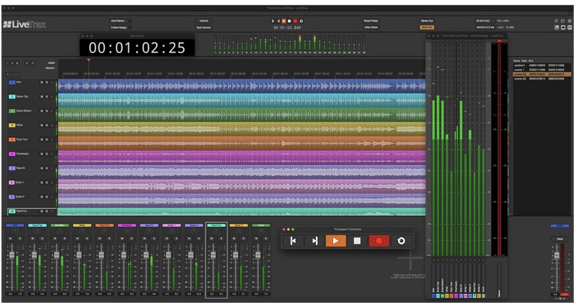Click the +Section button above the tracks
Image resolution: width=578 pixels, height=307 pixels.
[x=50, y=68]
